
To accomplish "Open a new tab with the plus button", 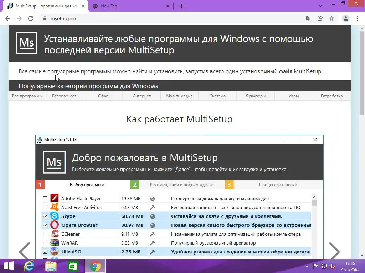I will point(181,6).
